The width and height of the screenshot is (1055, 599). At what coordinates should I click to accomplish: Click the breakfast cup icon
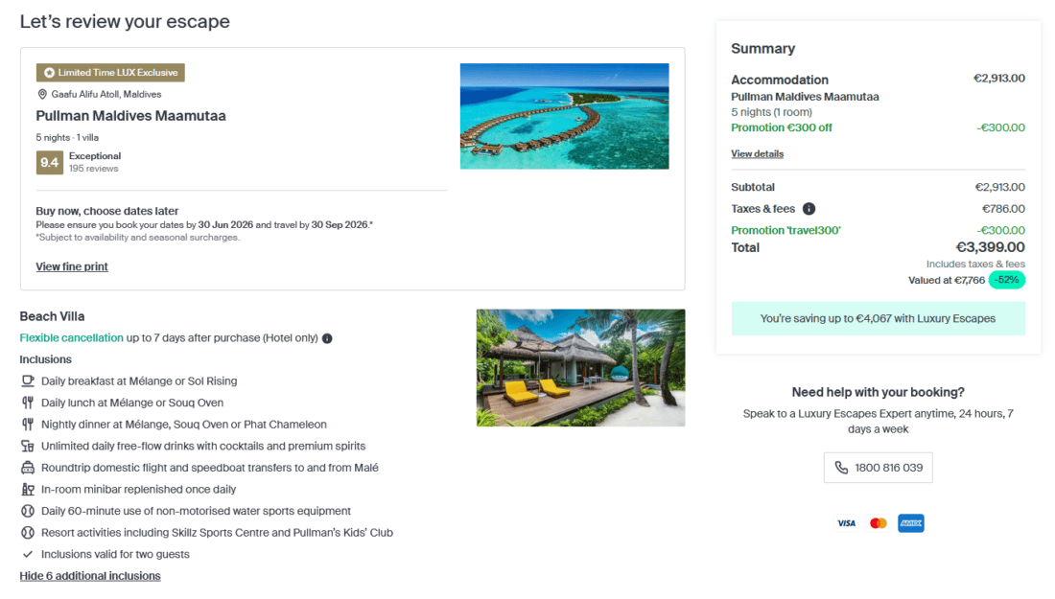28,380
